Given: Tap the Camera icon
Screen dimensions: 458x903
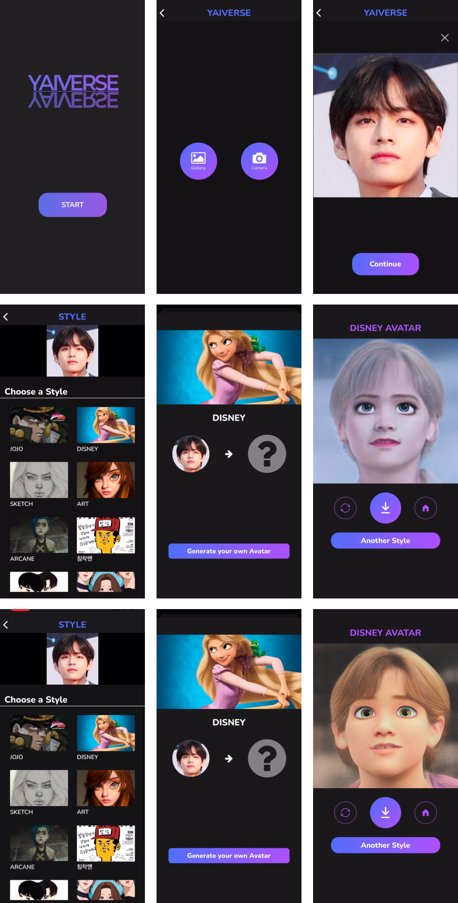Looking at the screenshot, I should click(x=259, y=161).
